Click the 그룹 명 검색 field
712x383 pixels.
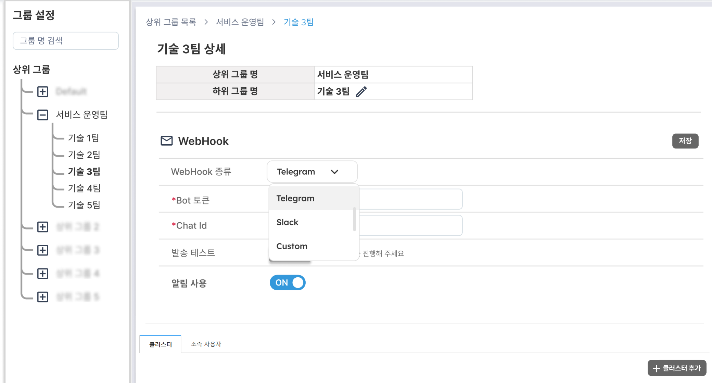66,41
